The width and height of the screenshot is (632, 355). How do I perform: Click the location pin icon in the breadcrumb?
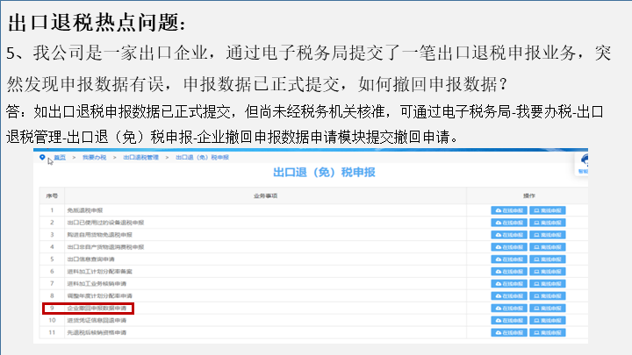(42, 158)
